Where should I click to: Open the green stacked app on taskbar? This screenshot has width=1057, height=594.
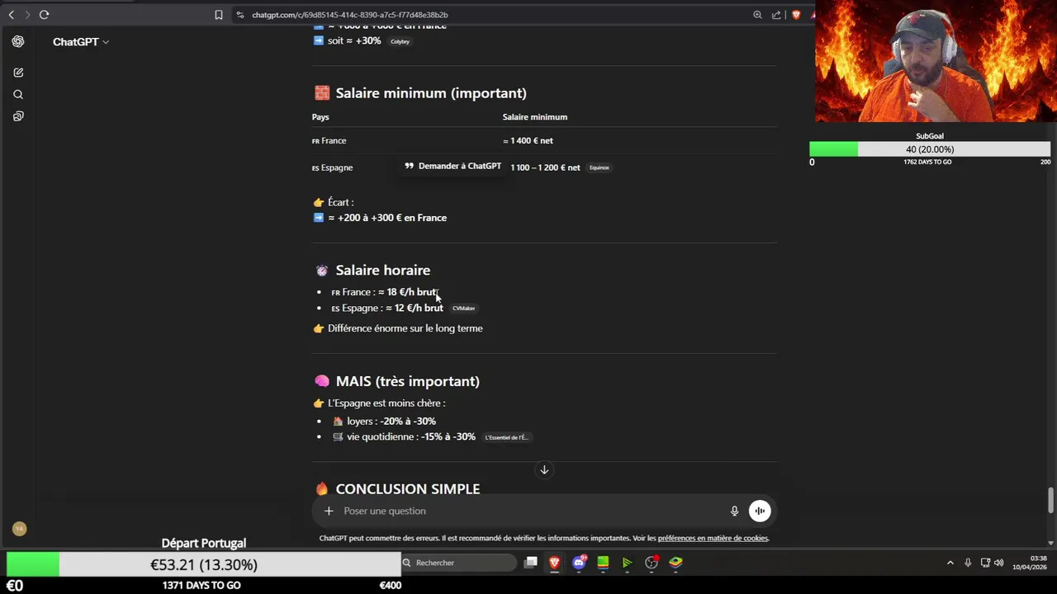coord(603,563)
